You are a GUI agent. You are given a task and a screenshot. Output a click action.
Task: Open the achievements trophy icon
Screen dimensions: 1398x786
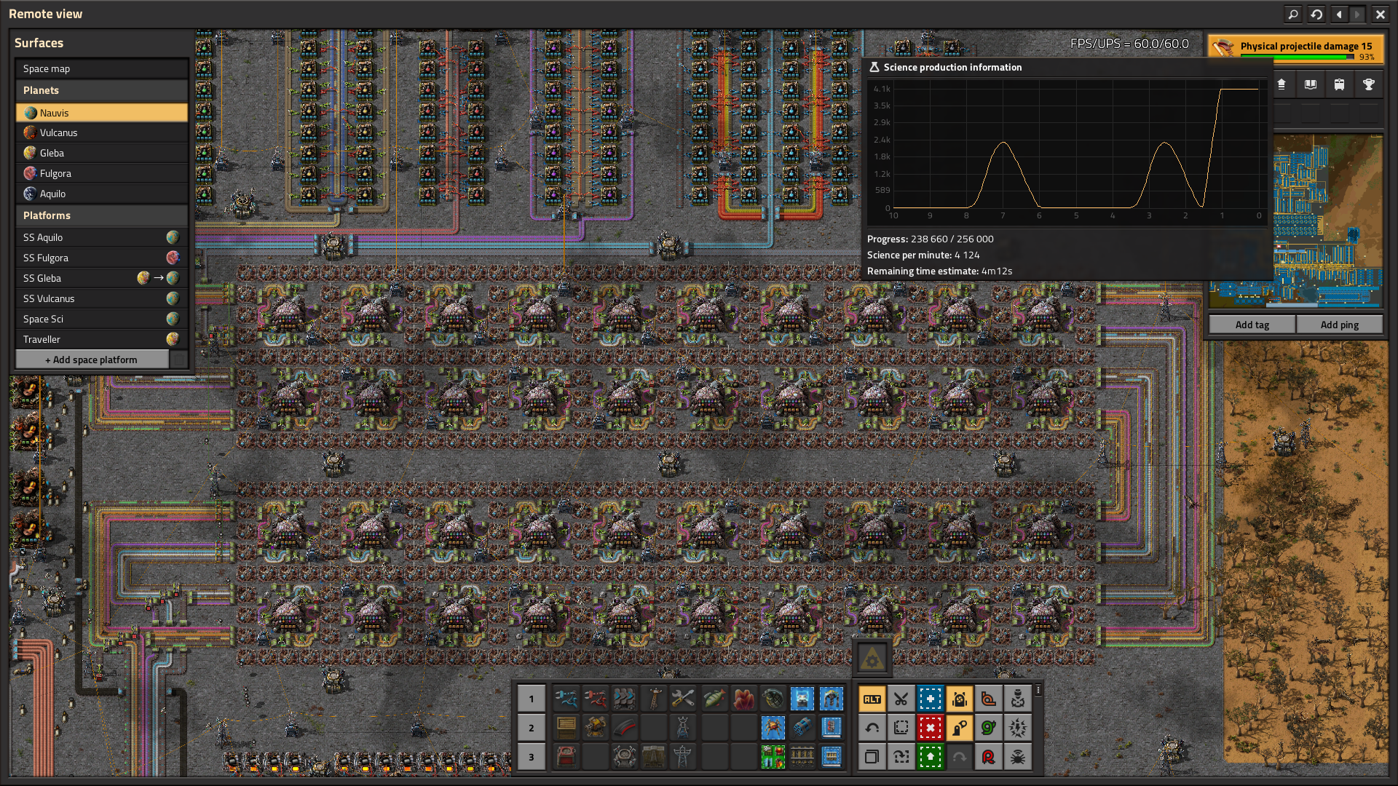[1369, 84]
